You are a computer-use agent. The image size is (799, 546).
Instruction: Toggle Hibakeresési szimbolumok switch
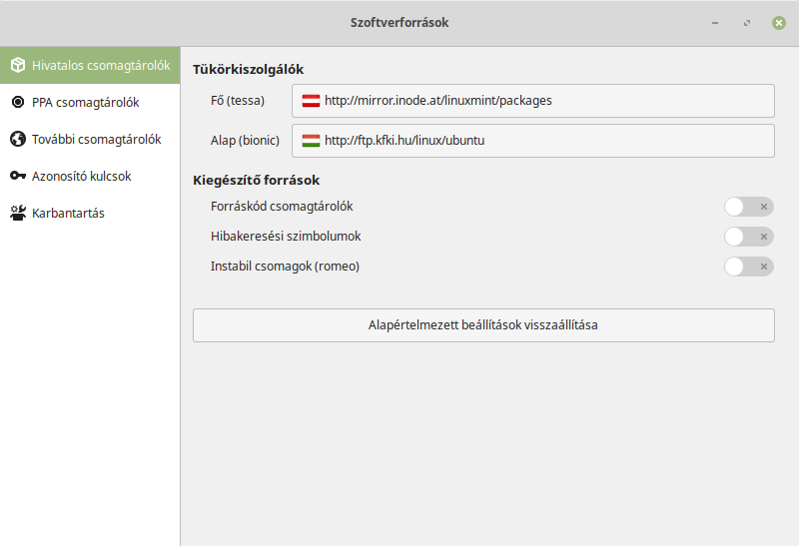pyautogui.click(x=748, y=237)
